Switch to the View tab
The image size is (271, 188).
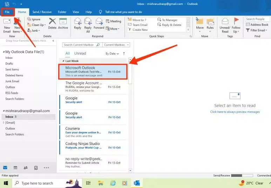click(76, 12)
